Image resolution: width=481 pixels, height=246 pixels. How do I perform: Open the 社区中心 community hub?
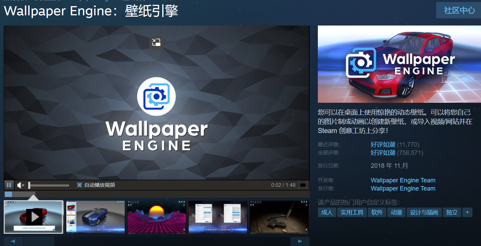pyautogui.click(x=459, y=10)
